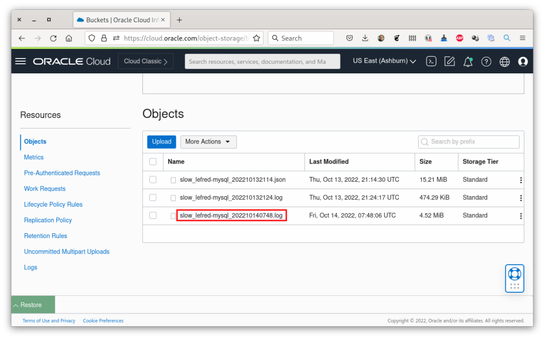
Task: Bookmark this page with the star icon
Action: pyautogui.click(x=257, y=38)
